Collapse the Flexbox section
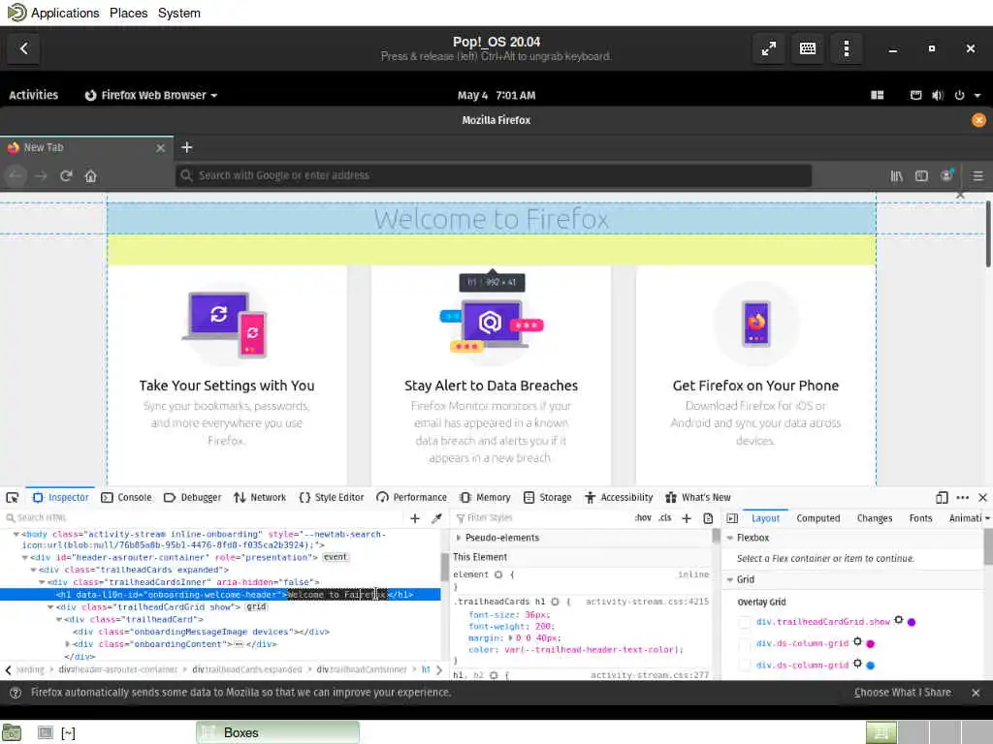This screenshot has height=744, width=993. [729, 538]
